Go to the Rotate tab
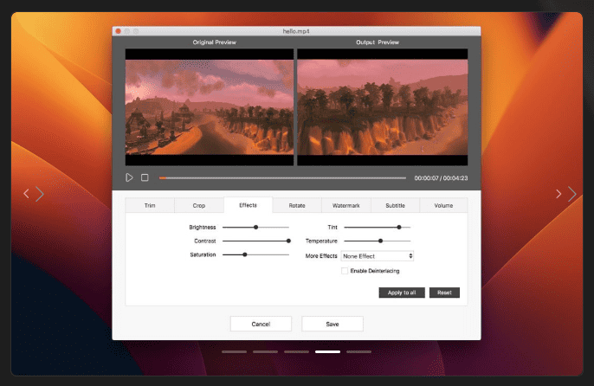594x386 pixels. pyautogui.click(x=297, y=205)
